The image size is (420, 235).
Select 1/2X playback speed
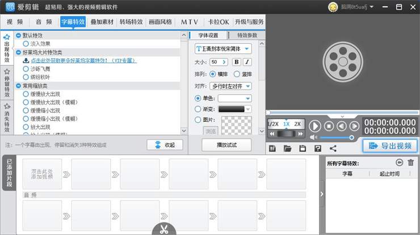tap(273, 124)
